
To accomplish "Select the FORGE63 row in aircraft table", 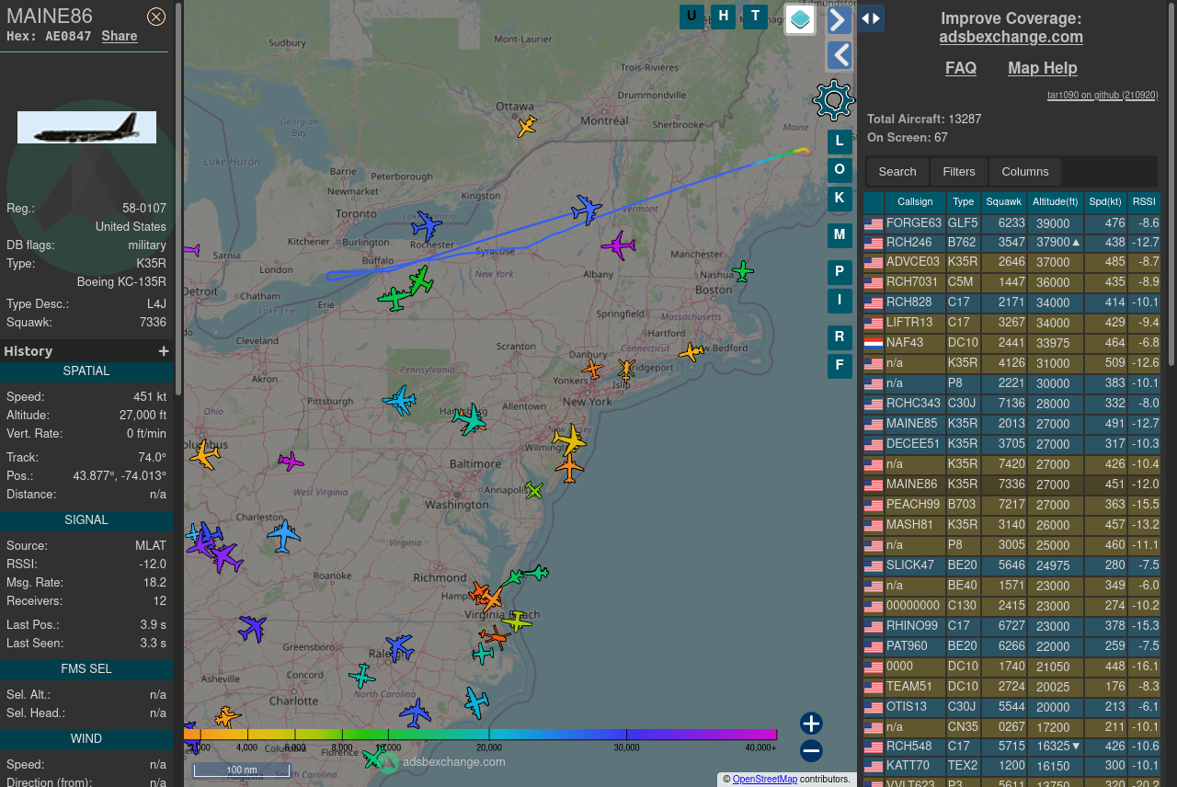I will pyautogui.click(x=1011, y=222).
